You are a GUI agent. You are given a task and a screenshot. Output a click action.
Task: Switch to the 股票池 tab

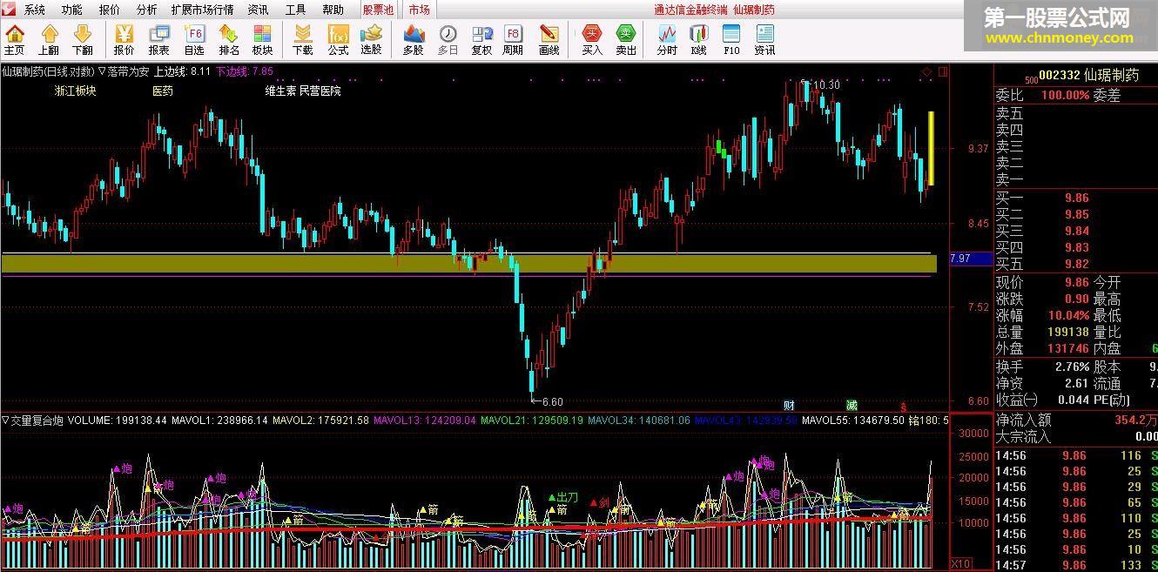pos(378,10)
